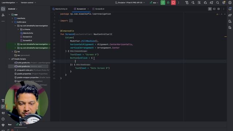Open the Android project view dropdown

[13, 9]
